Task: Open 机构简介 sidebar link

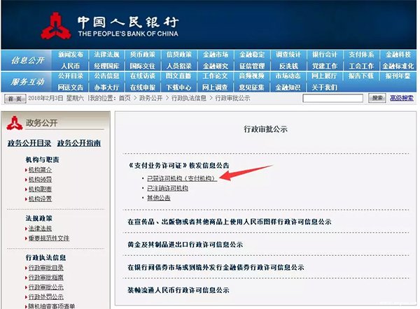Action: 40,170
